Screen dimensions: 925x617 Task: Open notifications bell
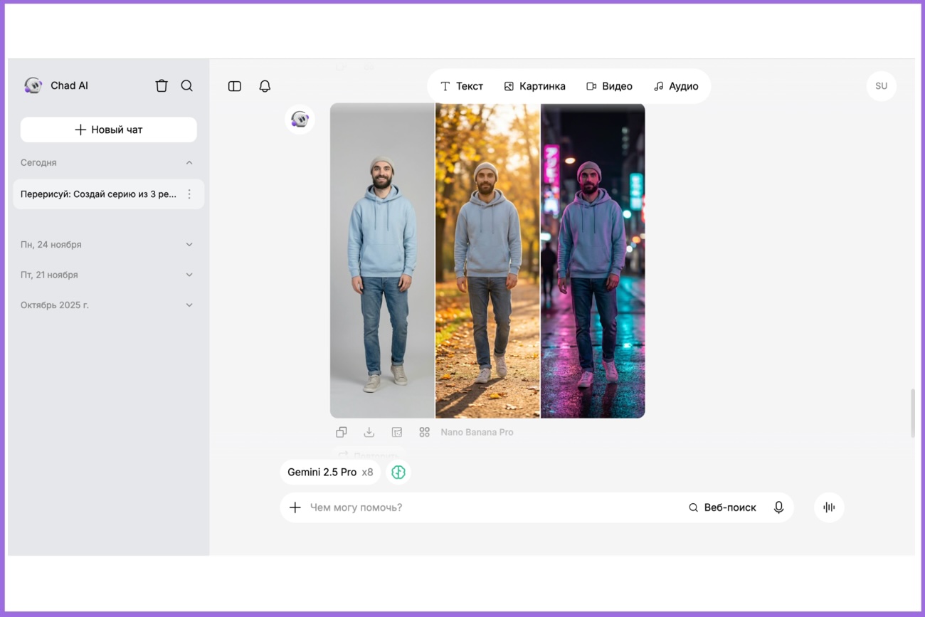pyautogui.click(x=265, y=86)
